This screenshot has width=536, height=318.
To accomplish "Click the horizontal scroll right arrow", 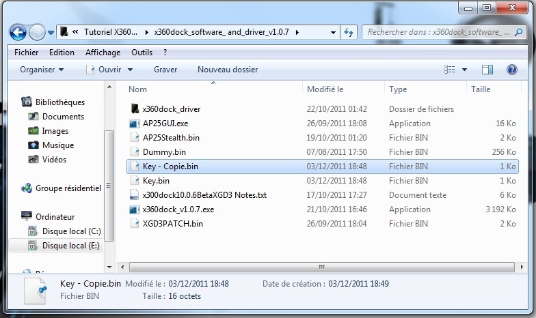I will pyautogui.click(x=522, y=267).
